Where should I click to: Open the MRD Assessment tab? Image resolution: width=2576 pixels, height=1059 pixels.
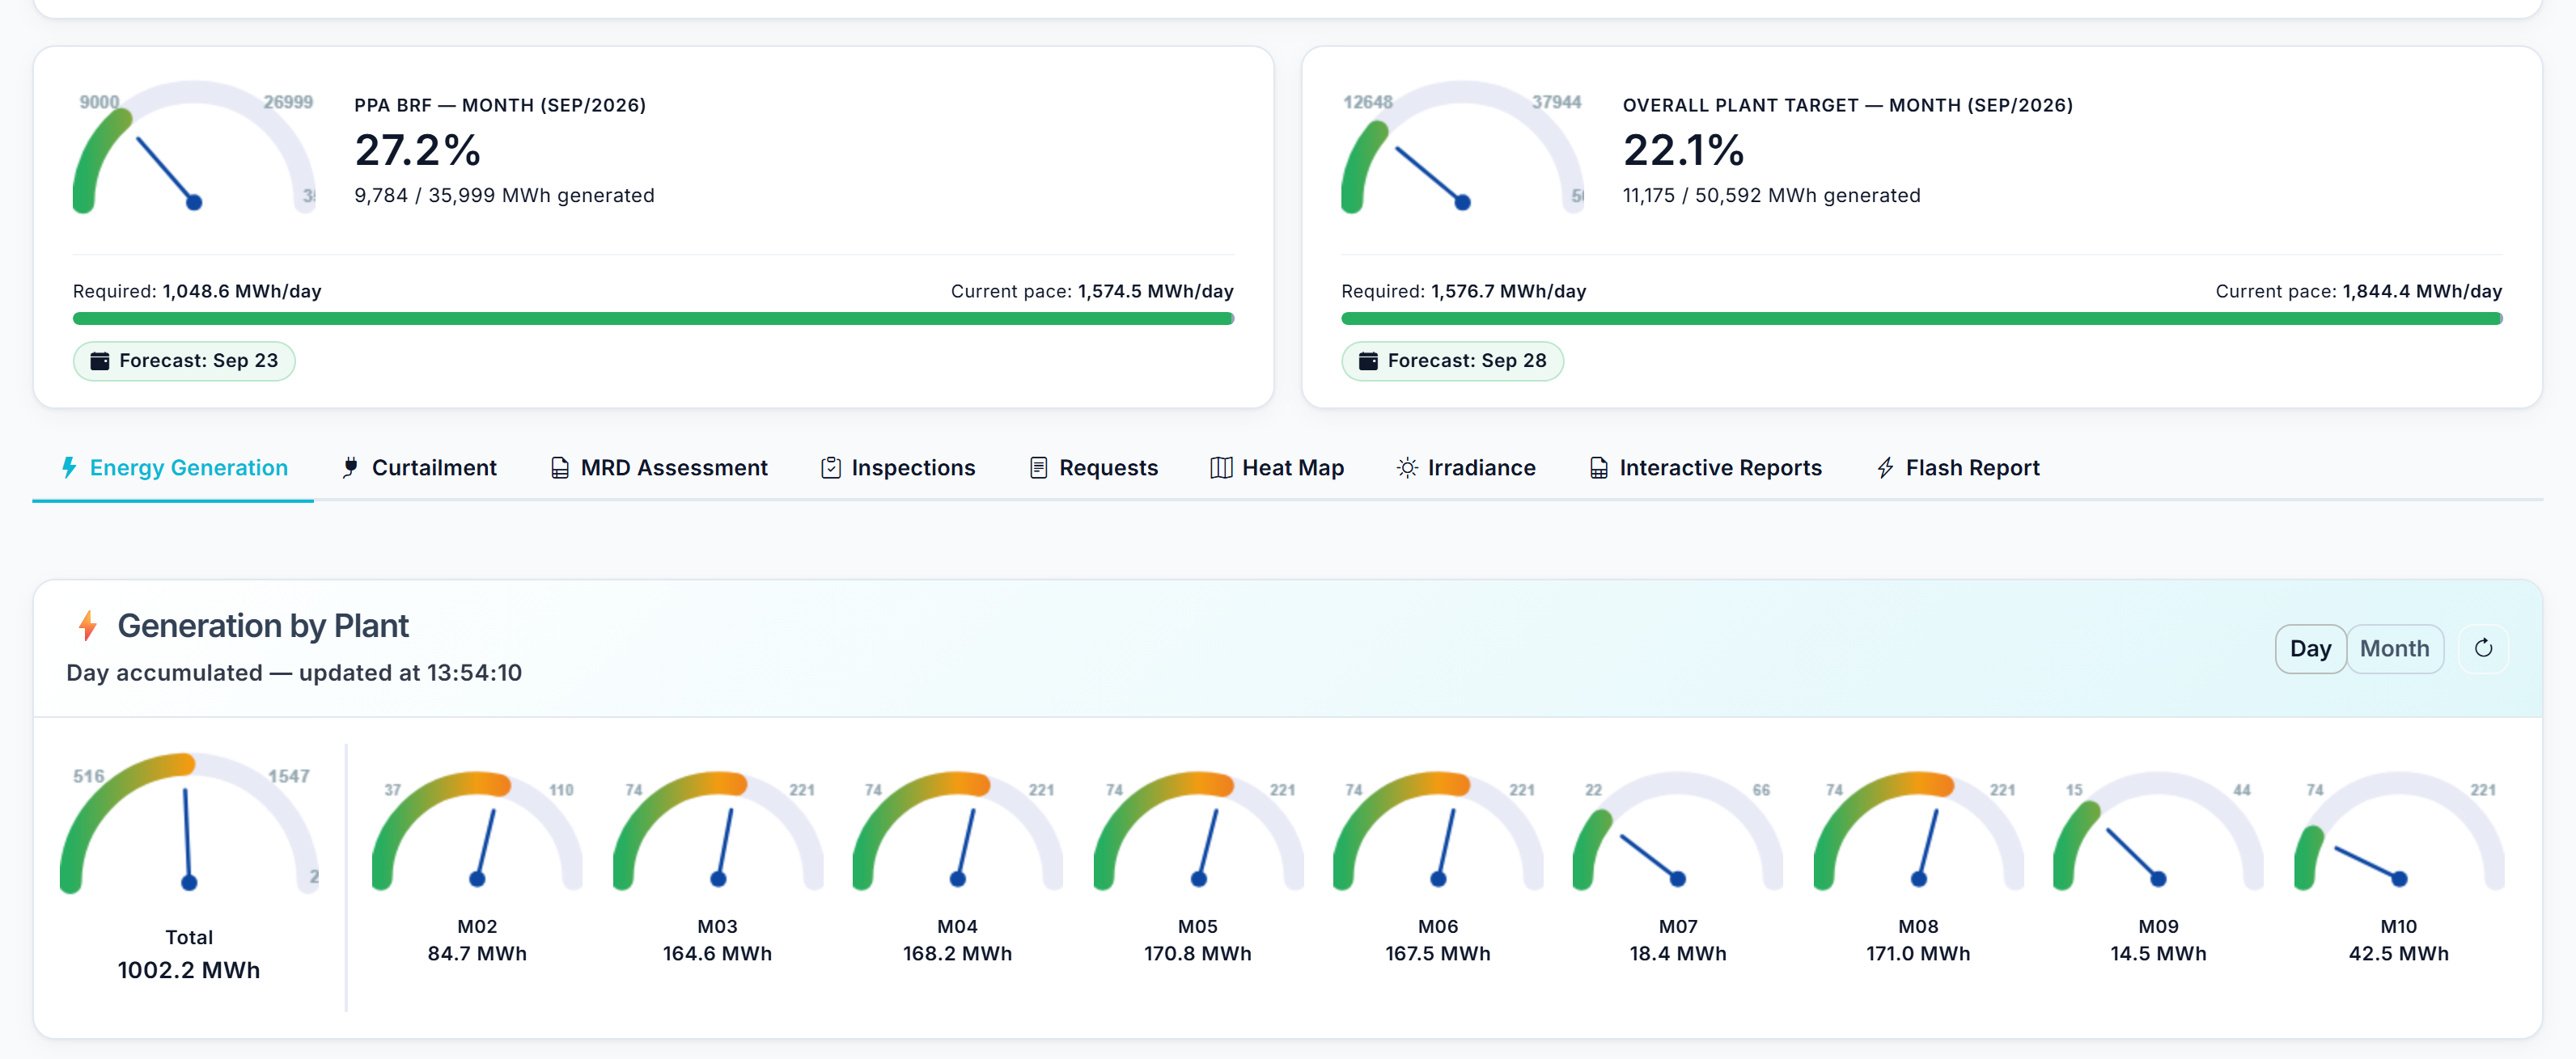659,467
